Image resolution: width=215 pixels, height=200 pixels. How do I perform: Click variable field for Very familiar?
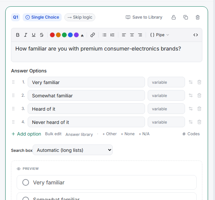tap(166, 82)
